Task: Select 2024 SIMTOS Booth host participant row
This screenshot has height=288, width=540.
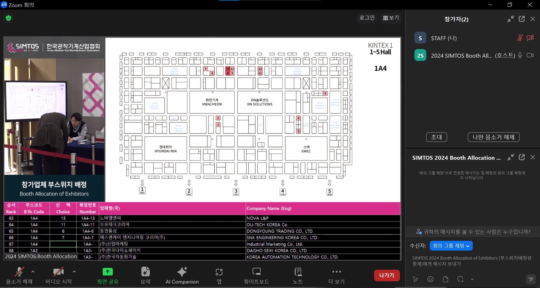Action: (472, 55)
